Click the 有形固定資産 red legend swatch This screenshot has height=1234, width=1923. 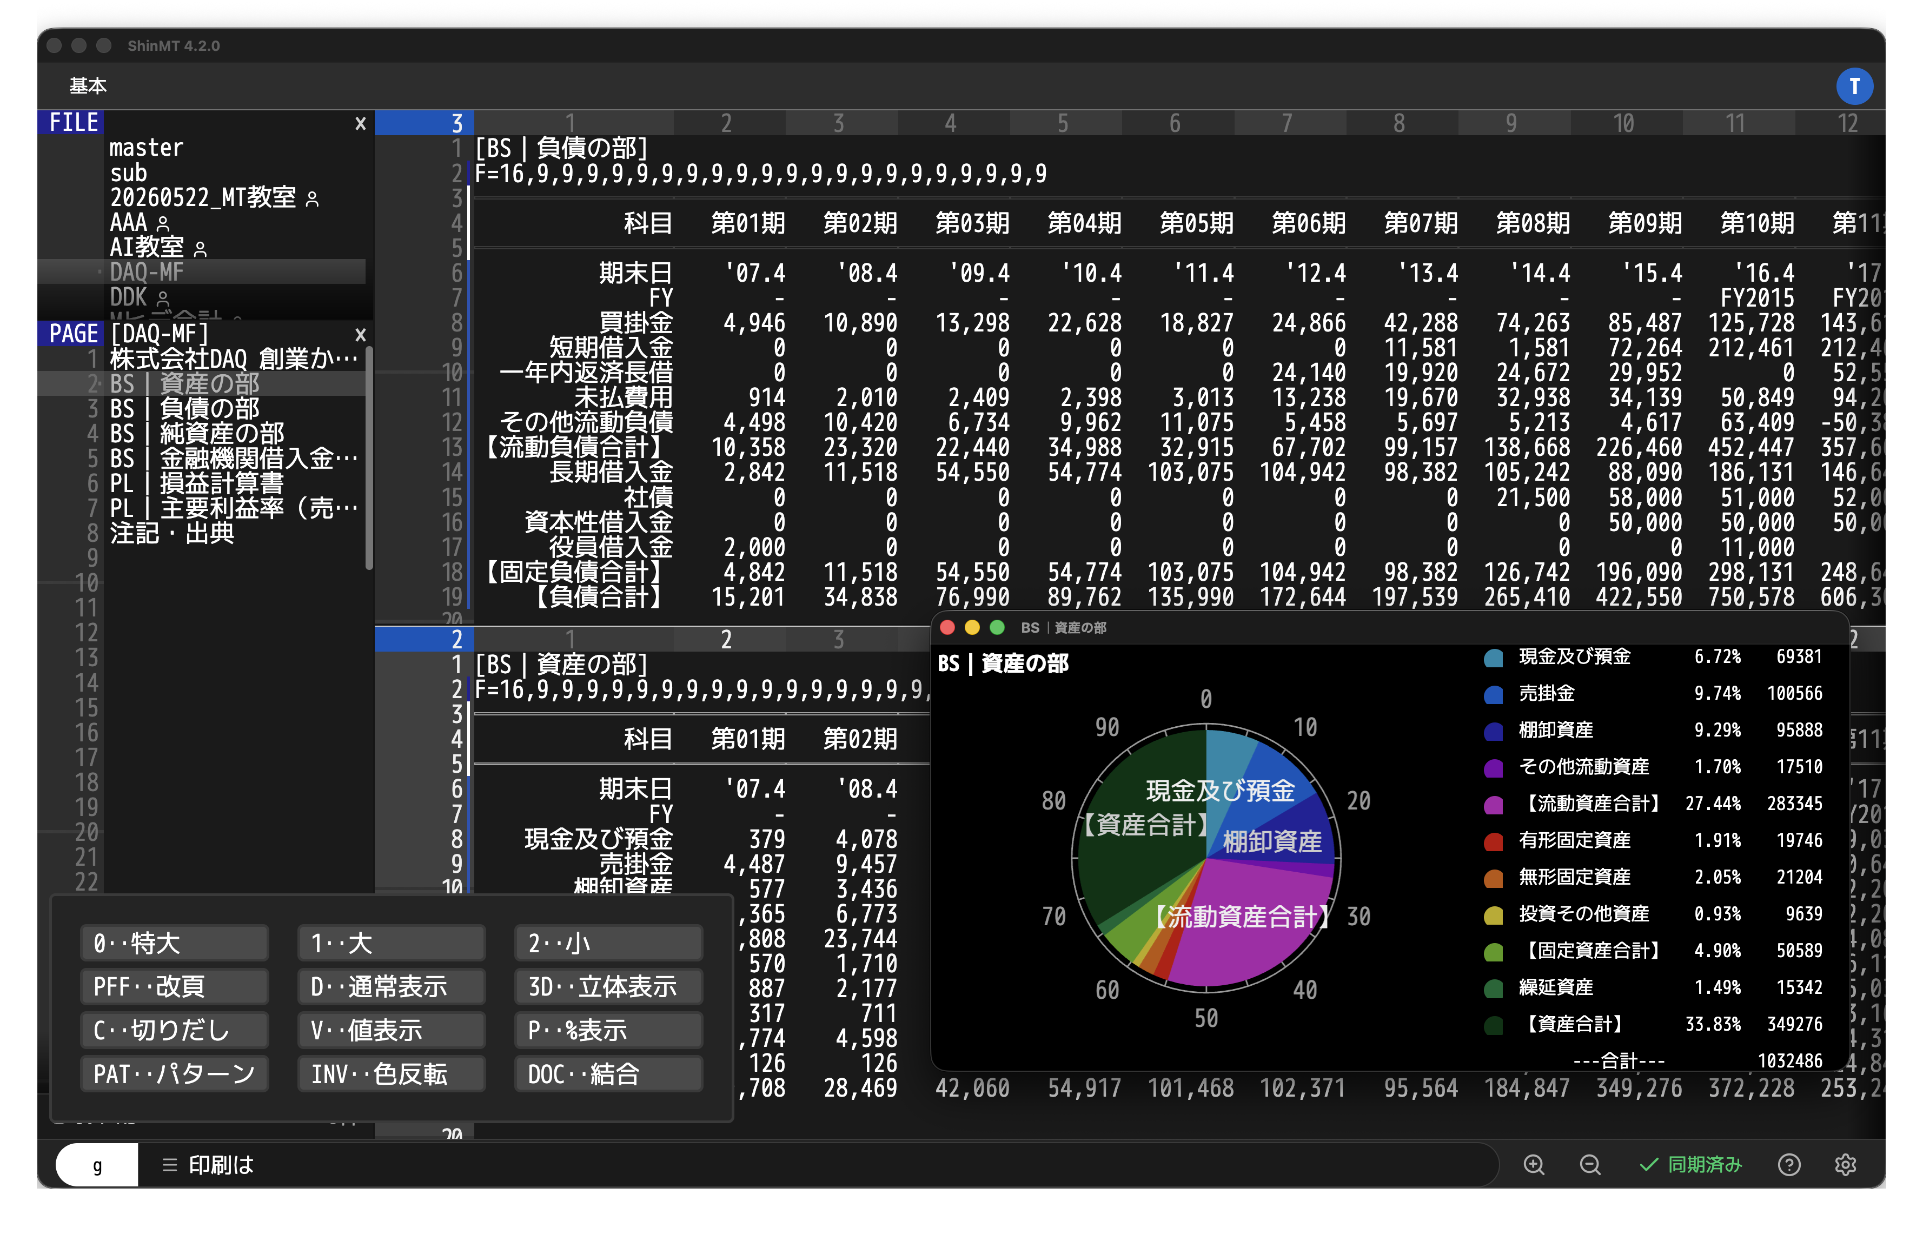click(1494, 841)
